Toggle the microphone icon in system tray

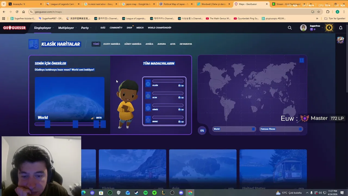tap(312, 193)
